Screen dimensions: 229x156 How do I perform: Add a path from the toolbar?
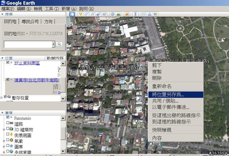(92, 14)
